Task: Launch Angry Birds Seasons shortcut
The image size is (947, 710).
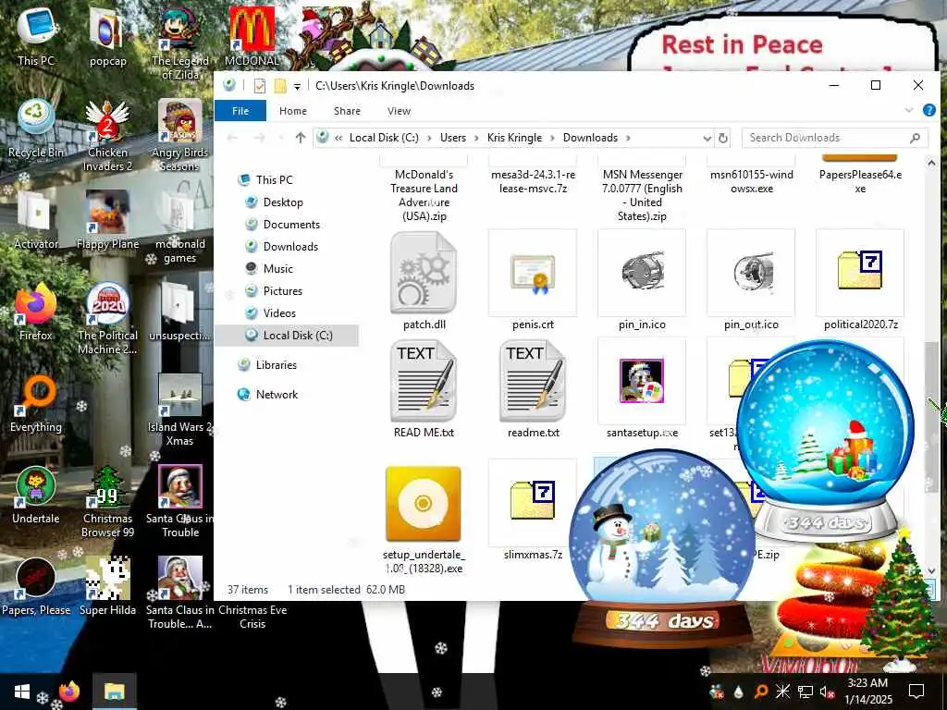Action: click(180, 135)
